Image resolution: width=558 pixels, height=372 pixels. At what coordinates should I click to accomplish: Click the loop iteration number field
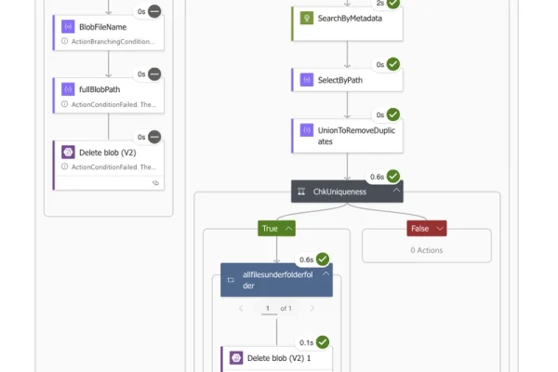[266, 308]
